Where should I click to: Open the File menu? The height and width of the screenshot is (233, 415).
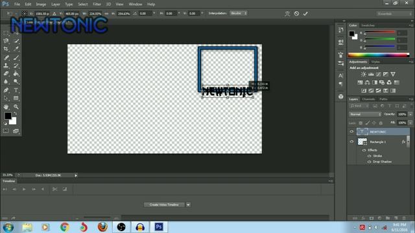pos(18,5)
